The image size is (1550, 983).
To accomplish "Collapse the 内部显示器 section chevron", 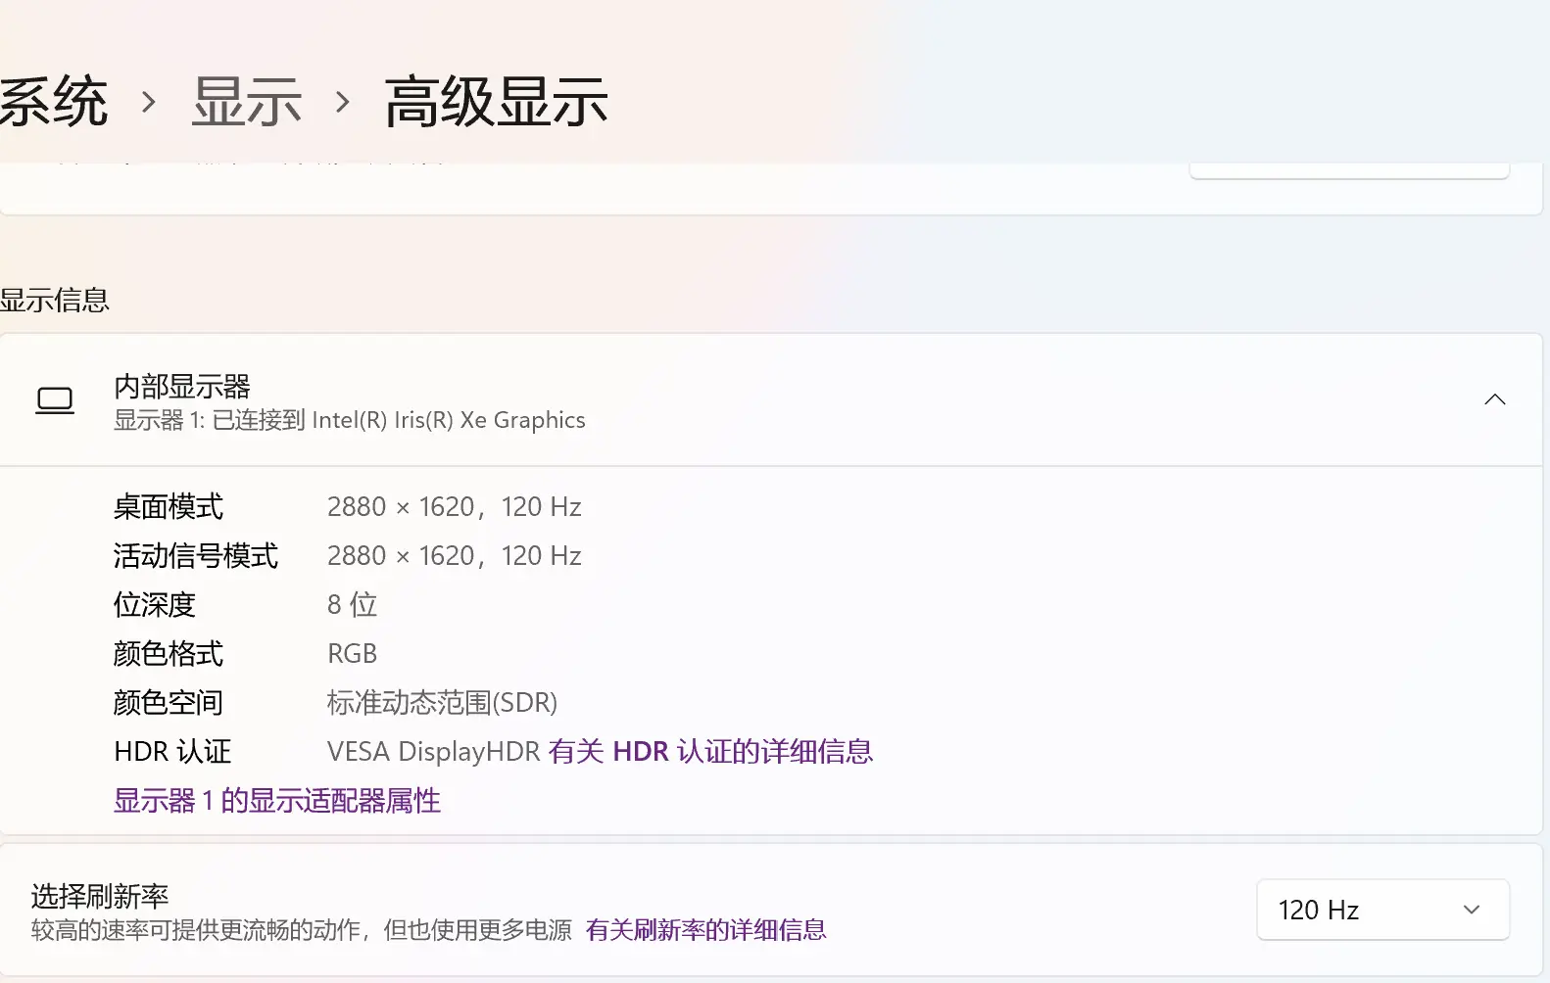I will 1494,399.
